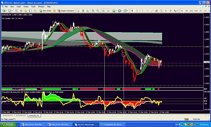
Task: Click the connection status bars indicator
Action: coord(186,119)
